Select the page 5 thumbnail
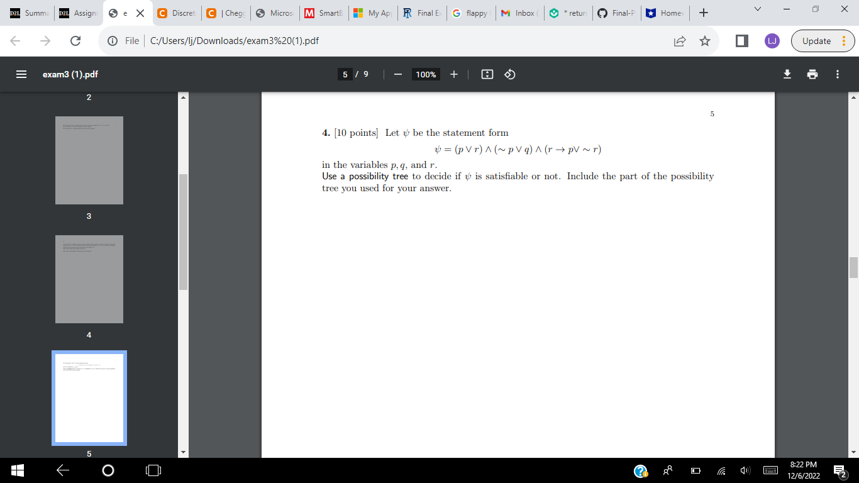 pyautogui.click(x=89, y=398)
